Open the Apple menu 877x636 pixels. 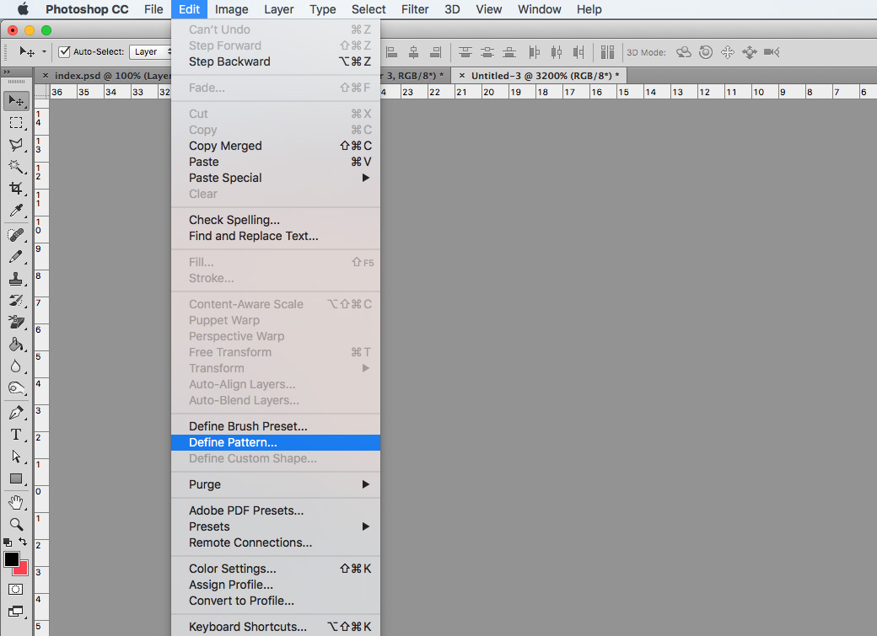[x=23, y=9]
